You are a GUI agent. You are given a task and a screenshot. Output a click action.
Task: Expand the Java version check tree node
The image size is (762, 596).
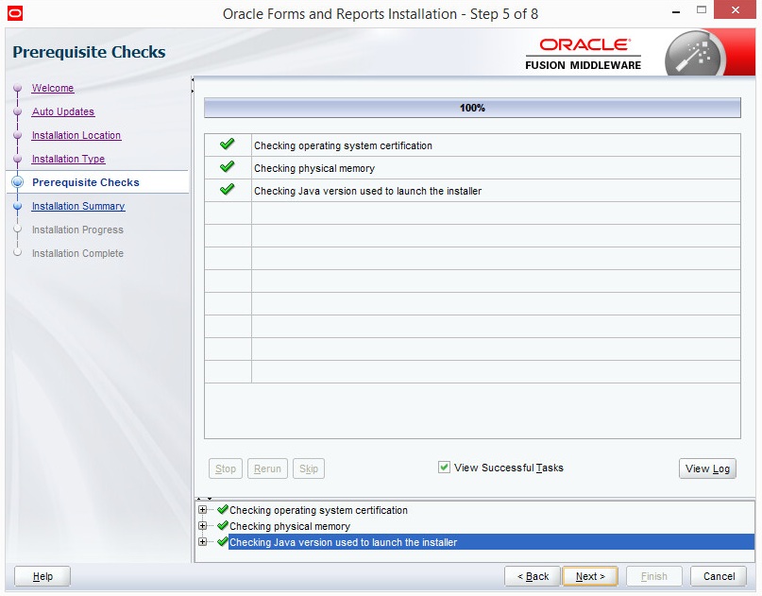click(203, 542)
